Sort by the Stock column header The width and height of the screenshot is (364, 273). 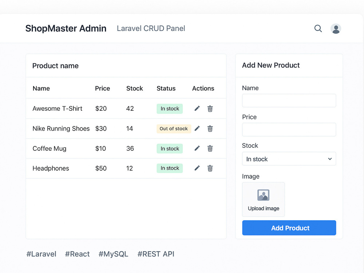134,88
